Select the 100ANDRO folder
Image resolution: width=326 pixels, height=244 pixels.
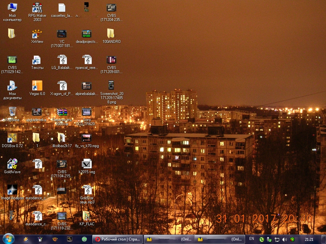[x=111, y=34]
